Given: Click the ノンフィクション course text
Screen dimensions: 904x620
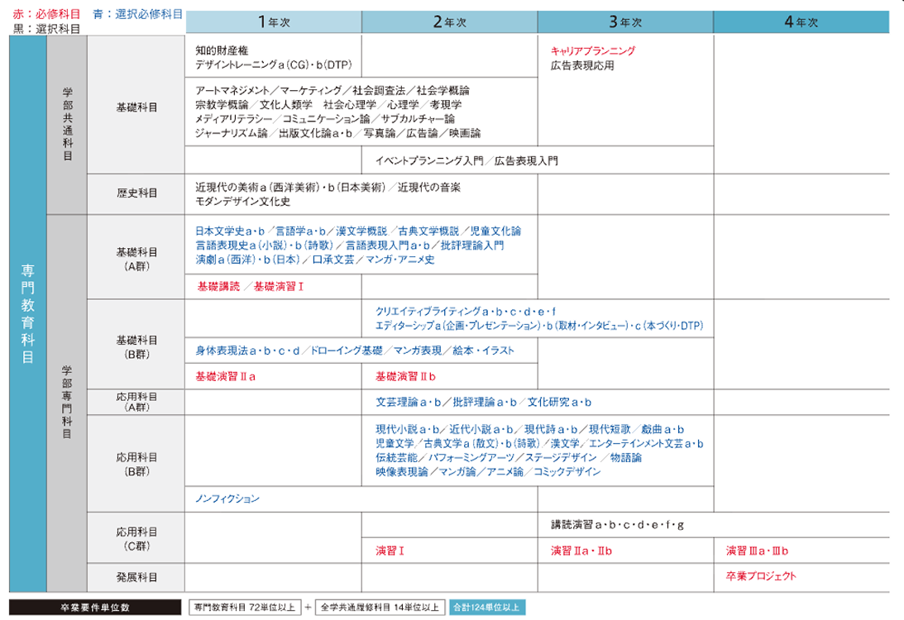Looking at the screenshot, I should (227, 498).
